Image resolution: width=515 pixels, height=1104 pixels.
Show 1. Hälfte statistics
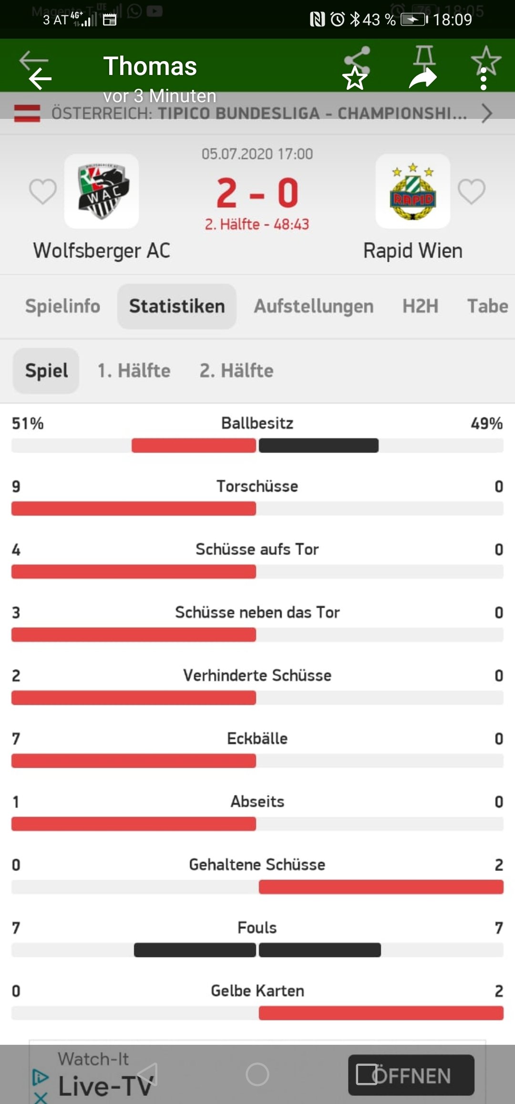point(134,371)
